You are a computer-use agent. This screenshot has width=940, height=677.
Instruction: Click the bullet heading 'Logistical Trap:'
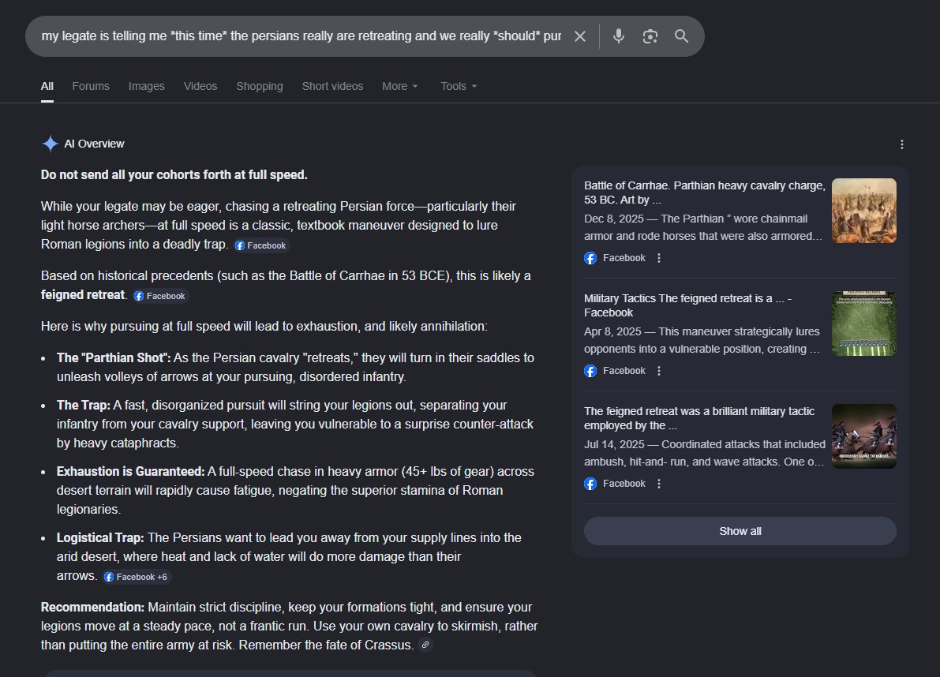click(x=100, y=538)
